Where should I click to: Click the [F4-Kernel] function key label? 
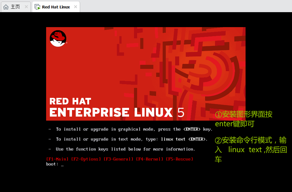point(150,159)
